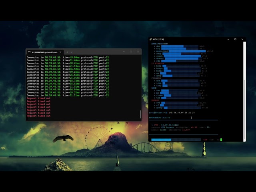Click the x12.0 bar next to memcached
256x192 pixels.
coord(187,51)
